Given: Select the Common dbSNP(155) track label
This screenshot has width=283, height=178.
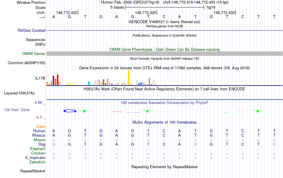Looking at the screenshot, I should (27, 63).
